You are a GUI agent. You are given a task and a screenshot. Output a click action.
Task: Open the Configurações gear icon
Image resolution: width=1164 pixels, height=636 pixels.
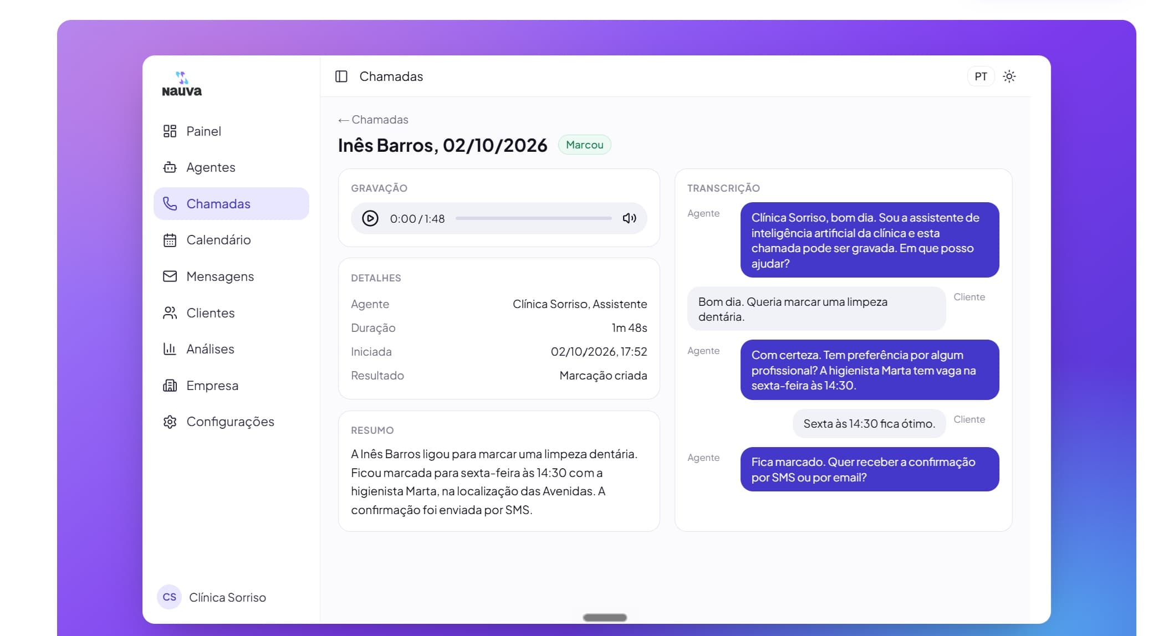click(x=170, y=422)
